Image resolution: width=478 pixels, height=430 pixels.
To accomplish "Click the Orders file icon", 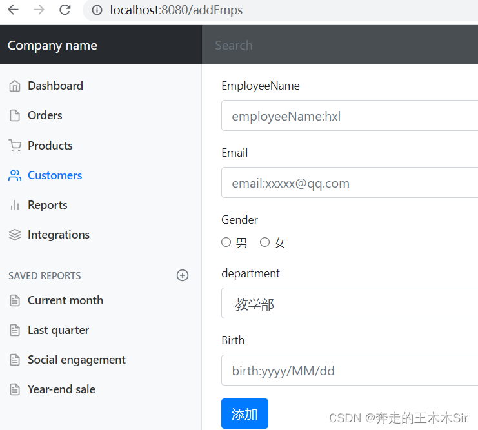I will pos(15,115).
